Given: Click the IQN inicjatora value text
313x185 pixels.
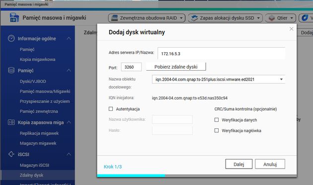Looking at the screenshot, I should coord(190,98).
